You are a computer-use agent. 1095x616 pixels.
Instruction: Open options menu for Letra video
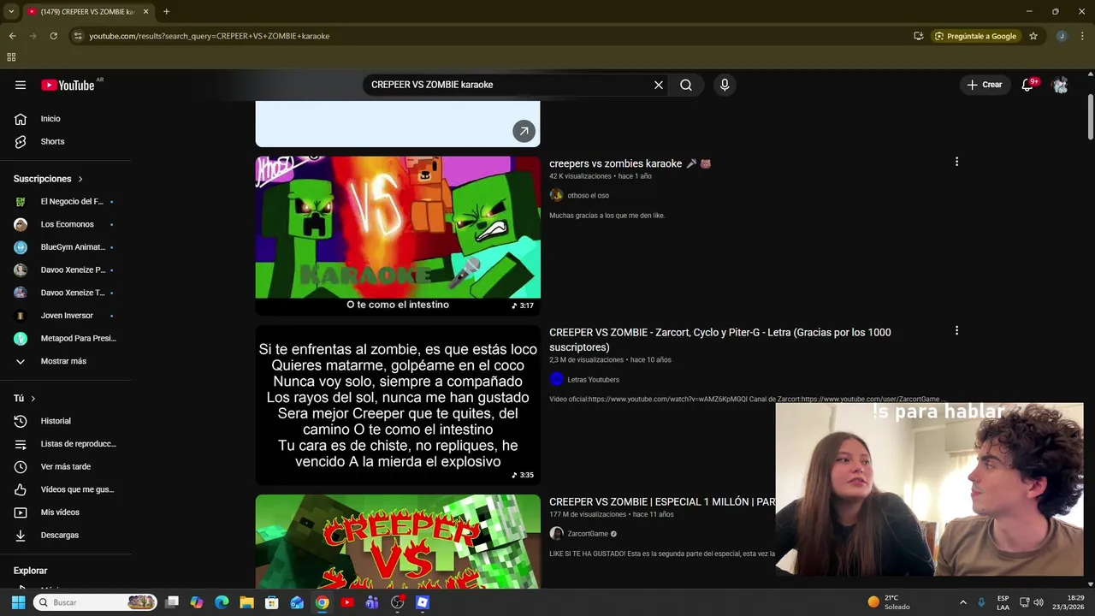coord(956,330)
